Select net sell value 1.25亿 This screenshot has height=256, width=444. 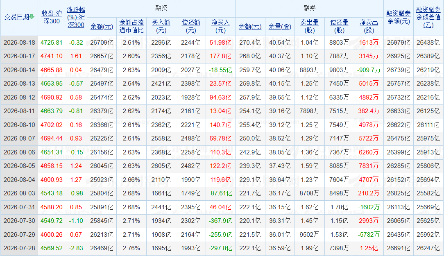[x=369, y=248]
